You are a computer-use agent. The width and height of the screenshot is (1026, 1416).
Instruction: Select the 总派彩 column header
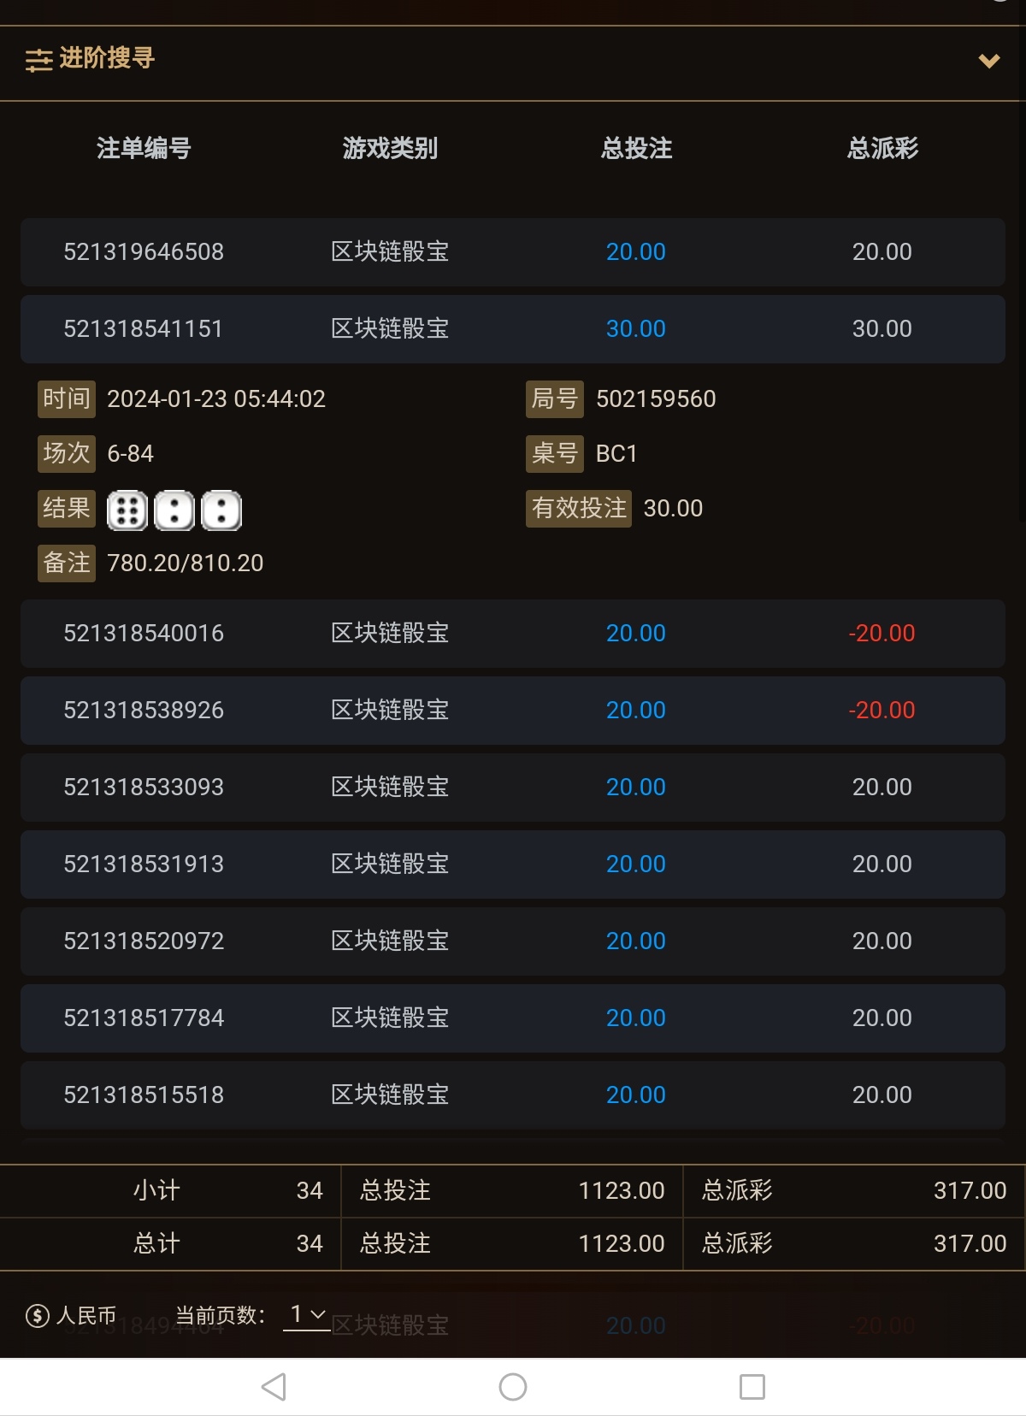point(882,149)
